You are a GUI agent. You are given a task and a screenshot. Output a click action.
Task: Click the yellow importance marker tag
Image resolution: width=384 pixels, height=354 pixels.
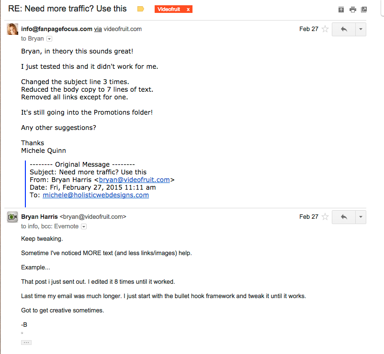click(141, 9)
